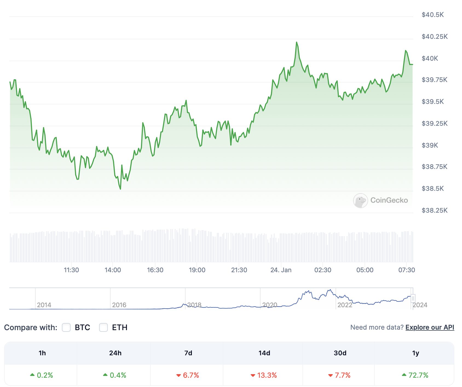Tick the ETH comparison checkbox

tap(103, 327)
